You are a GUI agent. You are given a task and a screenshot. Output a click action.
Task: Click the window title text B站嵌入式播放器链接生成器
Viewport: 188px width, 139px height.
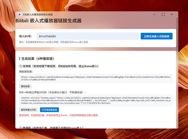pos(38,14)
